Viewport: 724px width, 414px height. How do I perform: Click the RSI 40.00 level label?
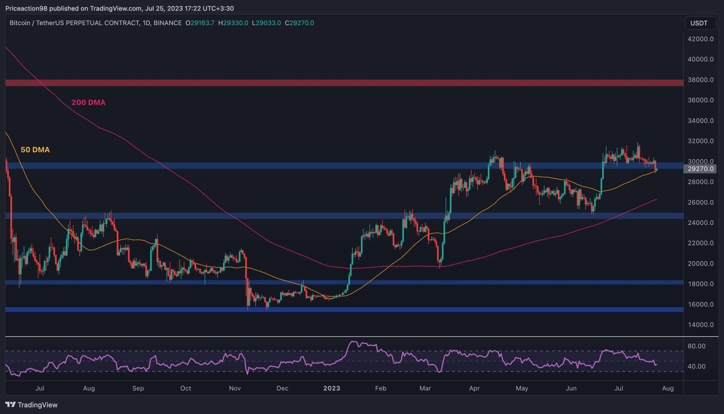(x=697, y=366)
